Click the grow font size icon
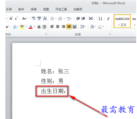Viewport: 137px width, 119px height. tap(11, 19)
